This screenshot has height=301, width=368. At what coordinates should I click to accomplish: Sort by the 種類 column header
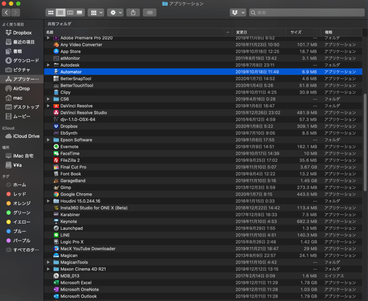(x=342, y=32)
